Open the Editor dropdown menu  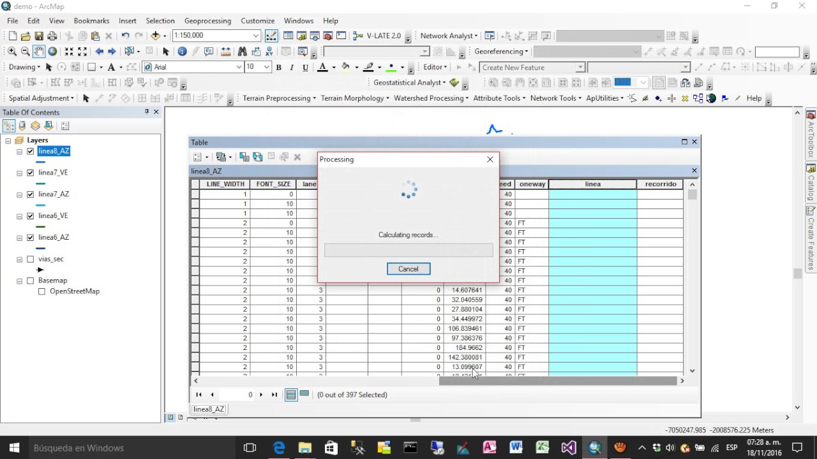tap(435, 67)
